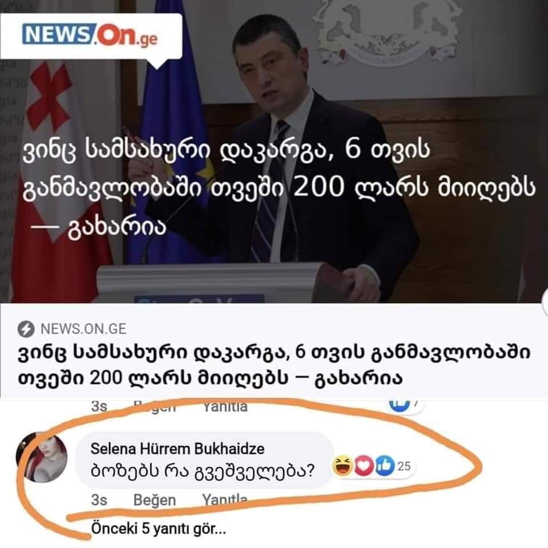Image resolution: width=548 pixels, height=548 pixels.
Task: Click the 3s timestamp on Selena's comment
Action: pos(99,500)
